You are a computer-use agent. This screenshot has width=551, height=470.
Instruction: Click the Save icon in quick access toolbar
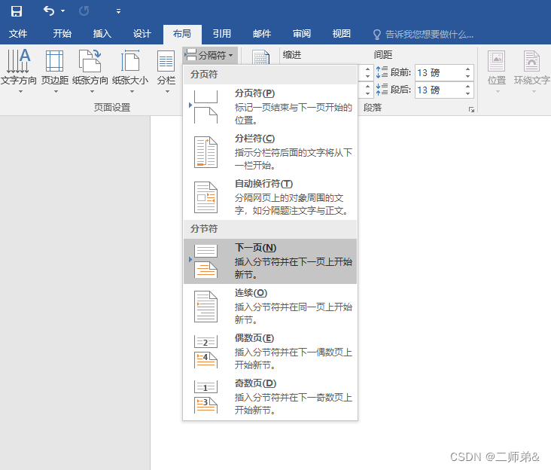(17, 11)
